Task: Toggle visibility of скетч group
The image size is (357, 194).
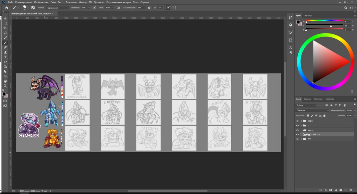Action: click(x=297, y=130)
